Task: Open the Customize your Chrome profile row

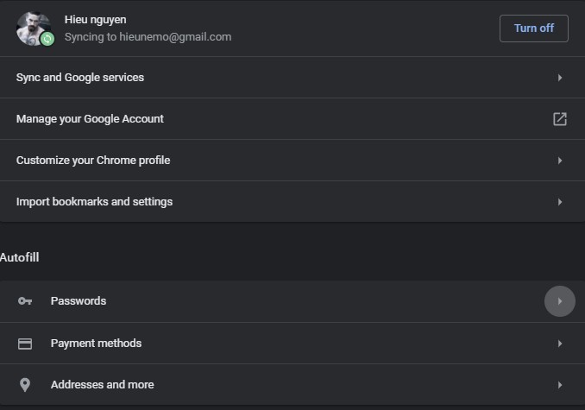Action: (93, 161)
